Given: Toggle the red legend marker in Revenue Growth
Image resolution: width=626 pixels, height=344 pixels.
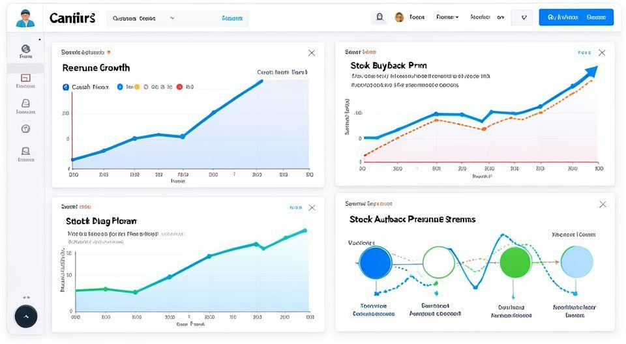Looking at the screenshot, I should 179,87.
